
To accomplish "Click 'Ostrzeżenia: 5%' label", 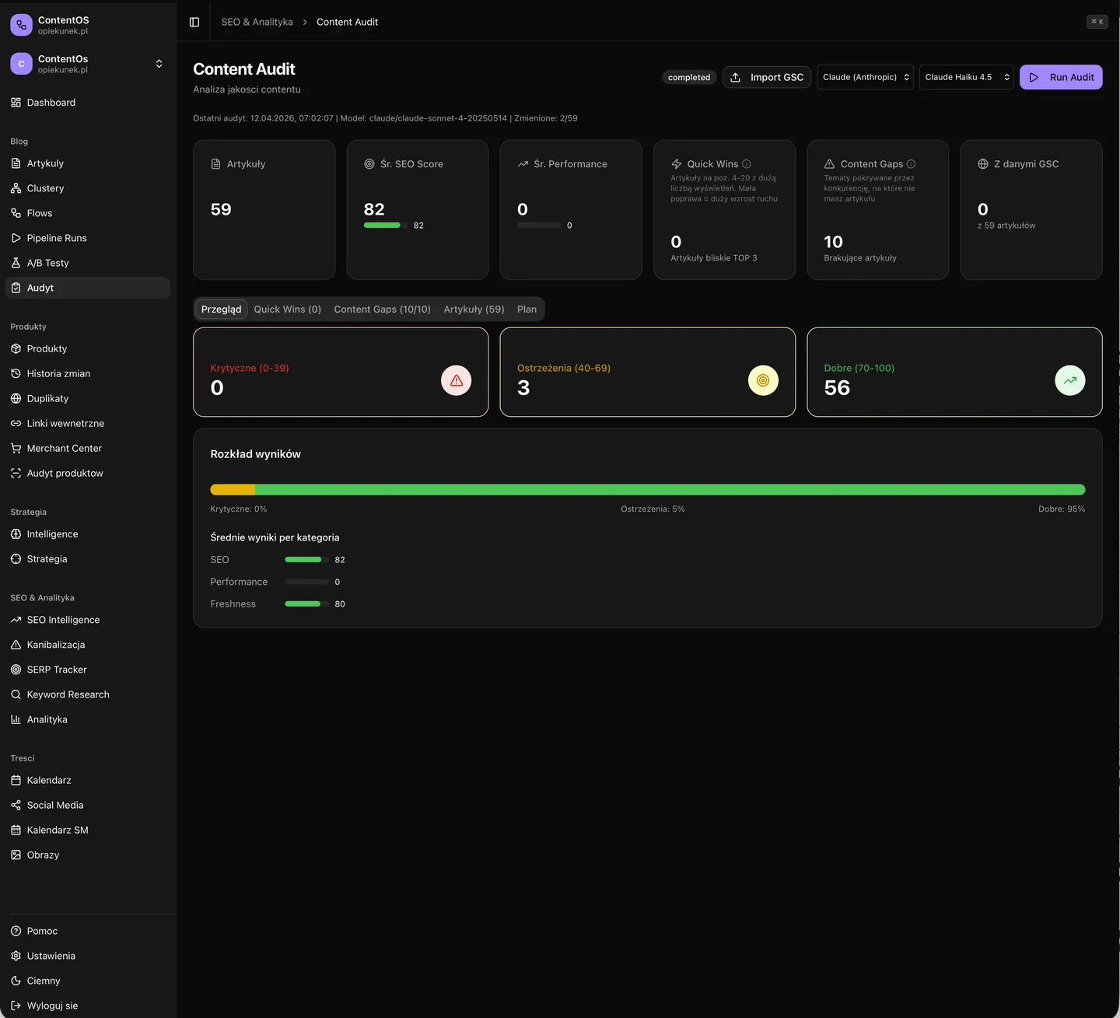I will click(x=653, y=509).
